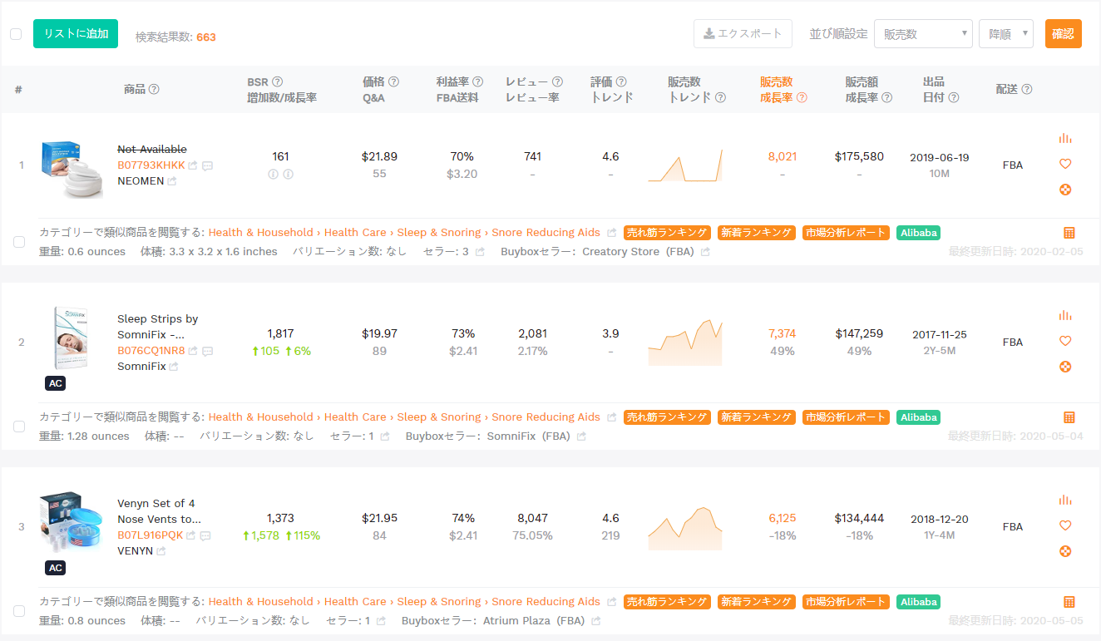
Task: Open calculator icon for SomniFix product
Action: [1069, 417]
